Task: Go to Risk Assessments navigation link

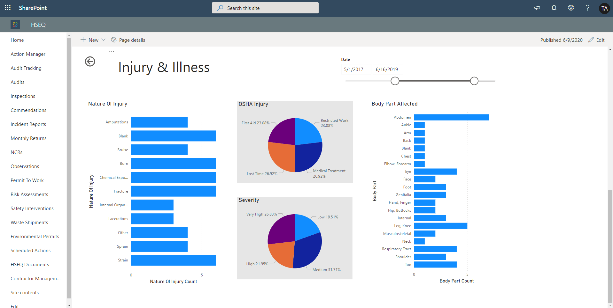Action: click(x=29, y=194)
